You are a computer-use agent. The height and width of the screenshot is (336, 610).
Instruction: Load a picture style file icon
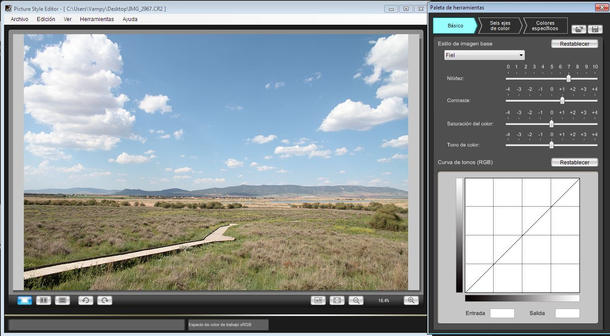point(579,29)
